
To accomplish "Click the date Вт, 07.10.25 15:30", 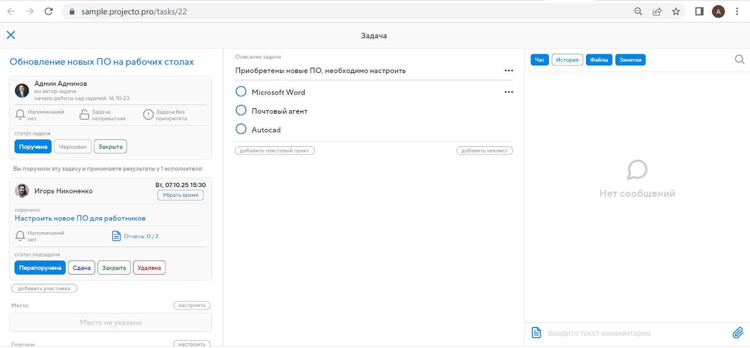I will click(180, 185).
